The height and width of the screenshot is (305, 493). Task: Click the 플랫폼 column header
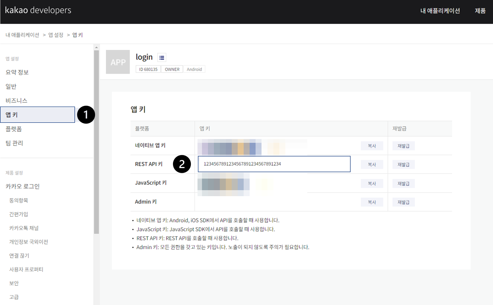point(142,129)
